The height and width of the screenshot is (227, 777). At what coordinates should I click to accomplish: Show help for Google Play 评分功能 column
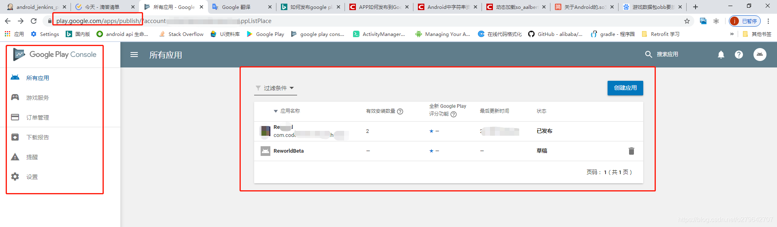(x=454, y=114)
